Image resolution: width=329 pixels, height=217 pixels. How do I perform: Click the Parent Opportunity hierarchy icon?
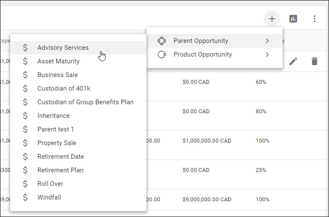coord(161,41)
